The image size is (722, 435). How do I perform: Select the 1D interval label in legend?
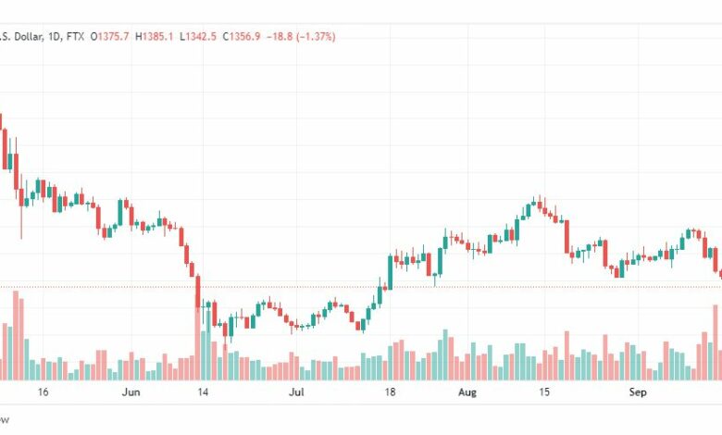coord(54,36)
